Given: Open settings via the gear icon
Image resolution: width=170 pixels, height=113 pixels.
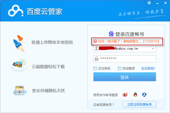Looking at the screenshot, I should [x=149, y=3].
